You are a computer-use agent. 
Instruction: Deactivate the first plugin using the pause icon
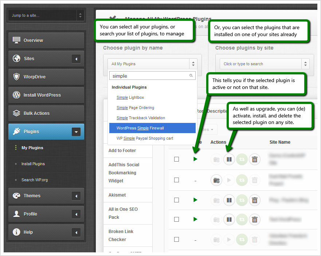click(229, 159)
